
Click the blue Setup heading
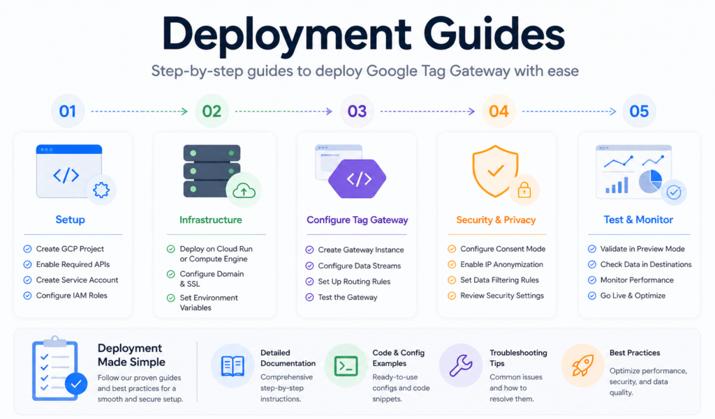[71, 220]
